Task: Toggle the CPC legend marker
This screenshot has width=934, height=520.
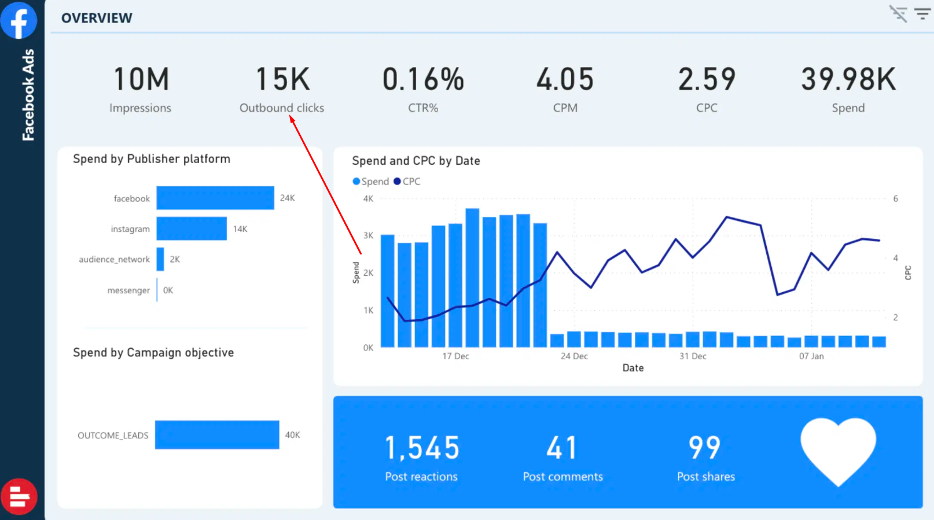Action: [x=397, y=181]
